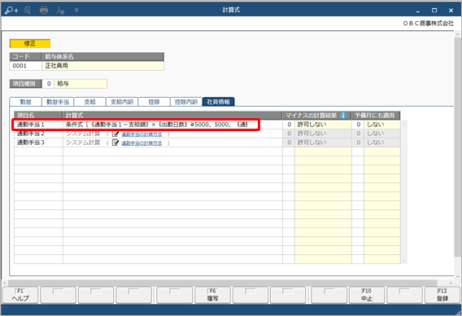Screen dimensions: 462x316
Task: Click the 予備月にも適用 column header
Action: 376,116
